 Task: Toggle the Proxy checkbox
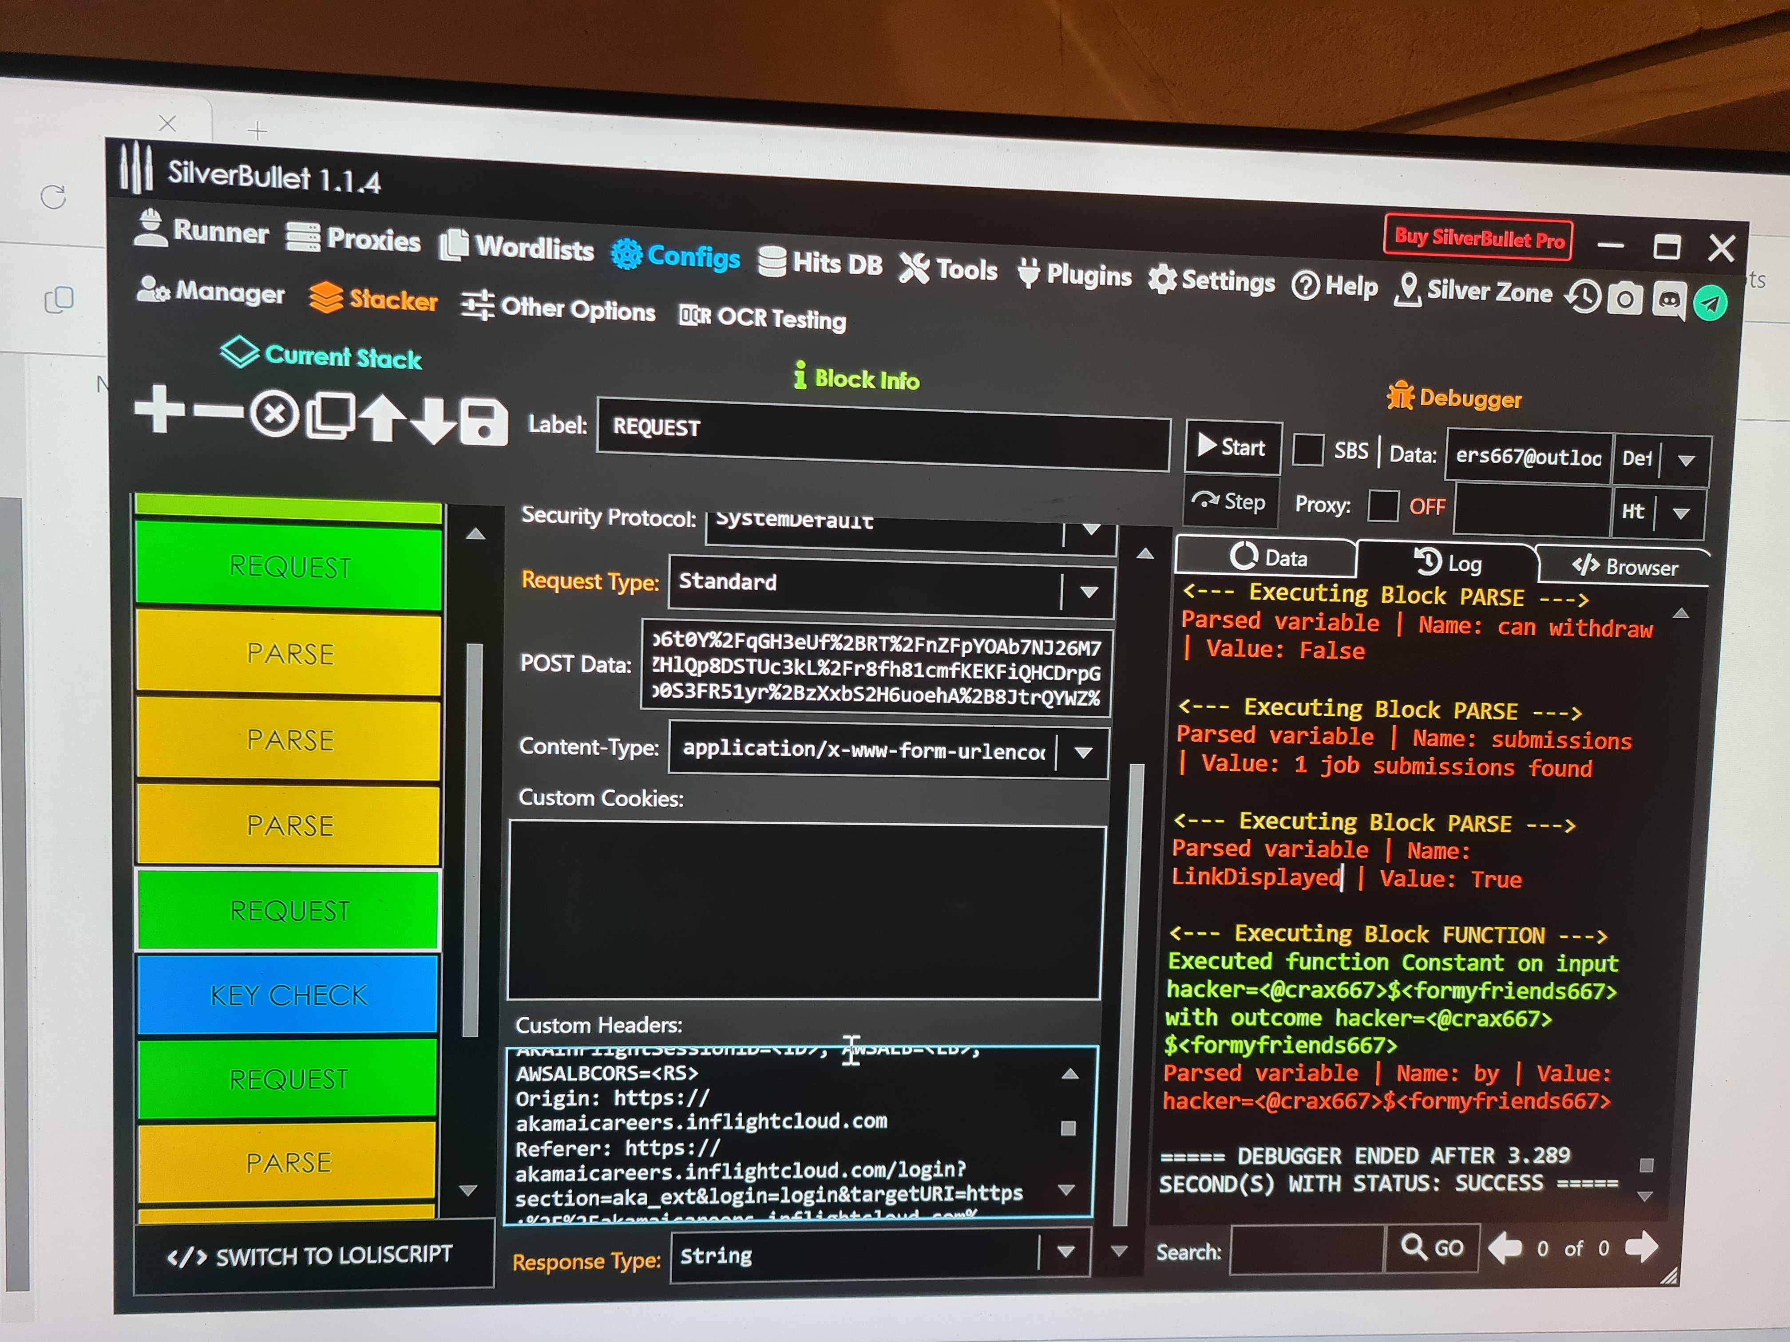coord(1382,506)
